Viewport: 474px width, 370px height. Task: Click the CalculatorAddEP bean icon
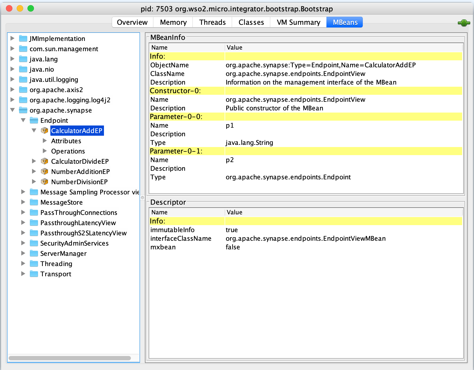coord(44,131)
